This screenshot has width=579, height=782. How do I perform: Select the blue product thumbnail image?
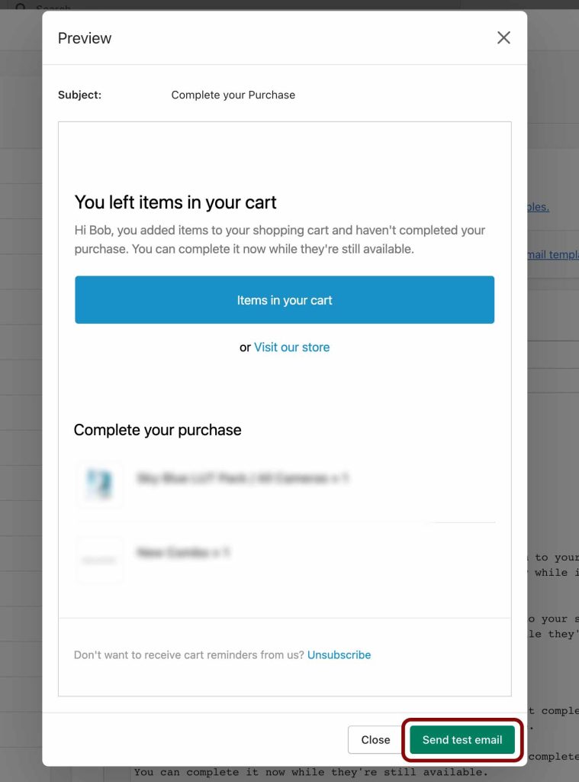pyautogui.click(x=100, y=484)
